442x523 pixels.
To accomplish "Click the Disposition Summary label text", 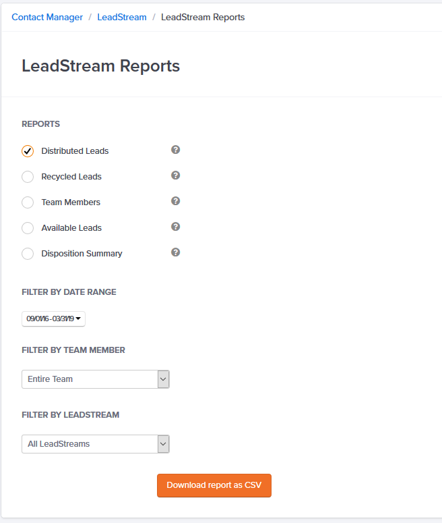I will [82, 254].
